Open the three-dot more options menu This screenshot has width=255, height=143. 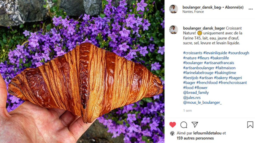251,9
